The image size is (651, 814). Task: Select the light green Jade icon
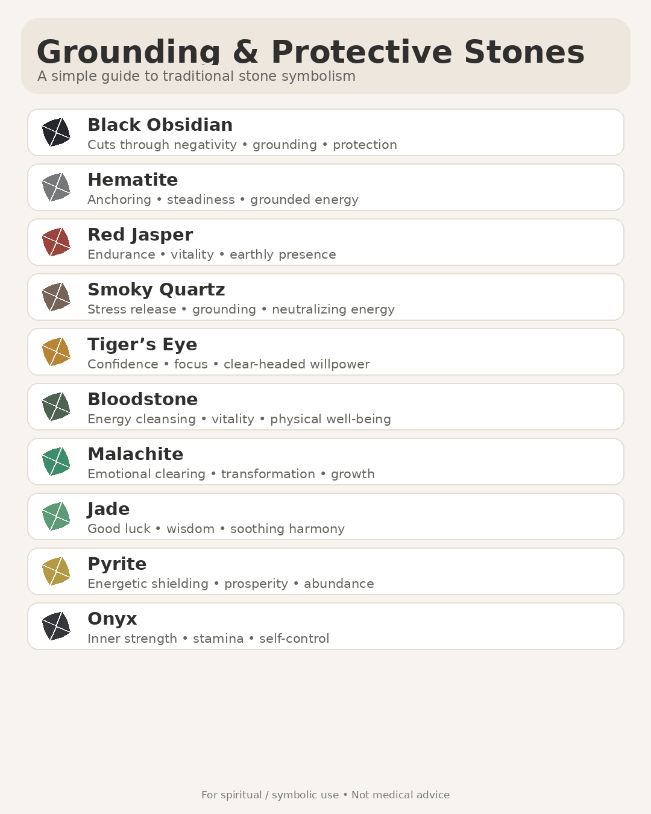coord(56,516)
